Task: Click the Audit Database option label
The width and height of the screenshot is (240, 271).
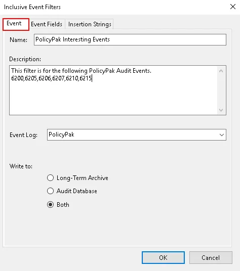Action: (x=77, y=191)
